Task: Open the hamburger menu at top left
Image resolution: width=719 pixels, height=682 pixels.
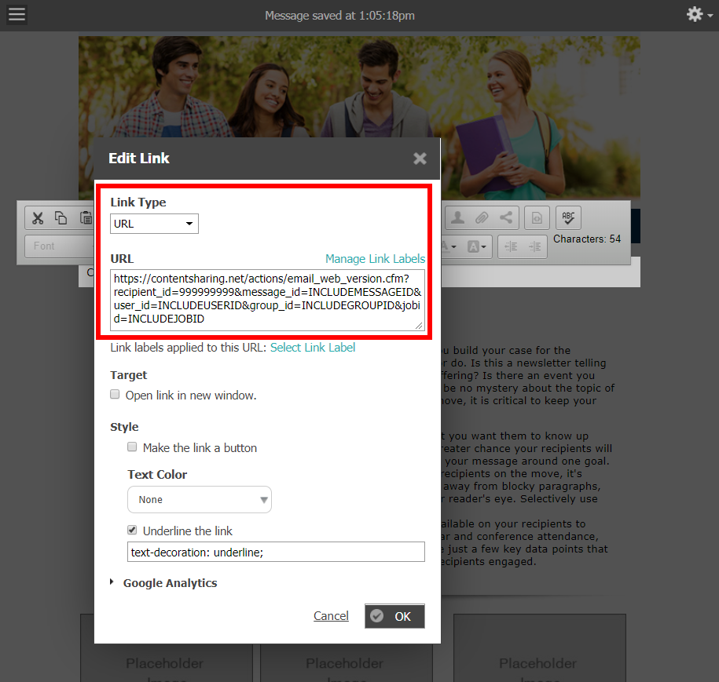Action: tap(17, 15)
